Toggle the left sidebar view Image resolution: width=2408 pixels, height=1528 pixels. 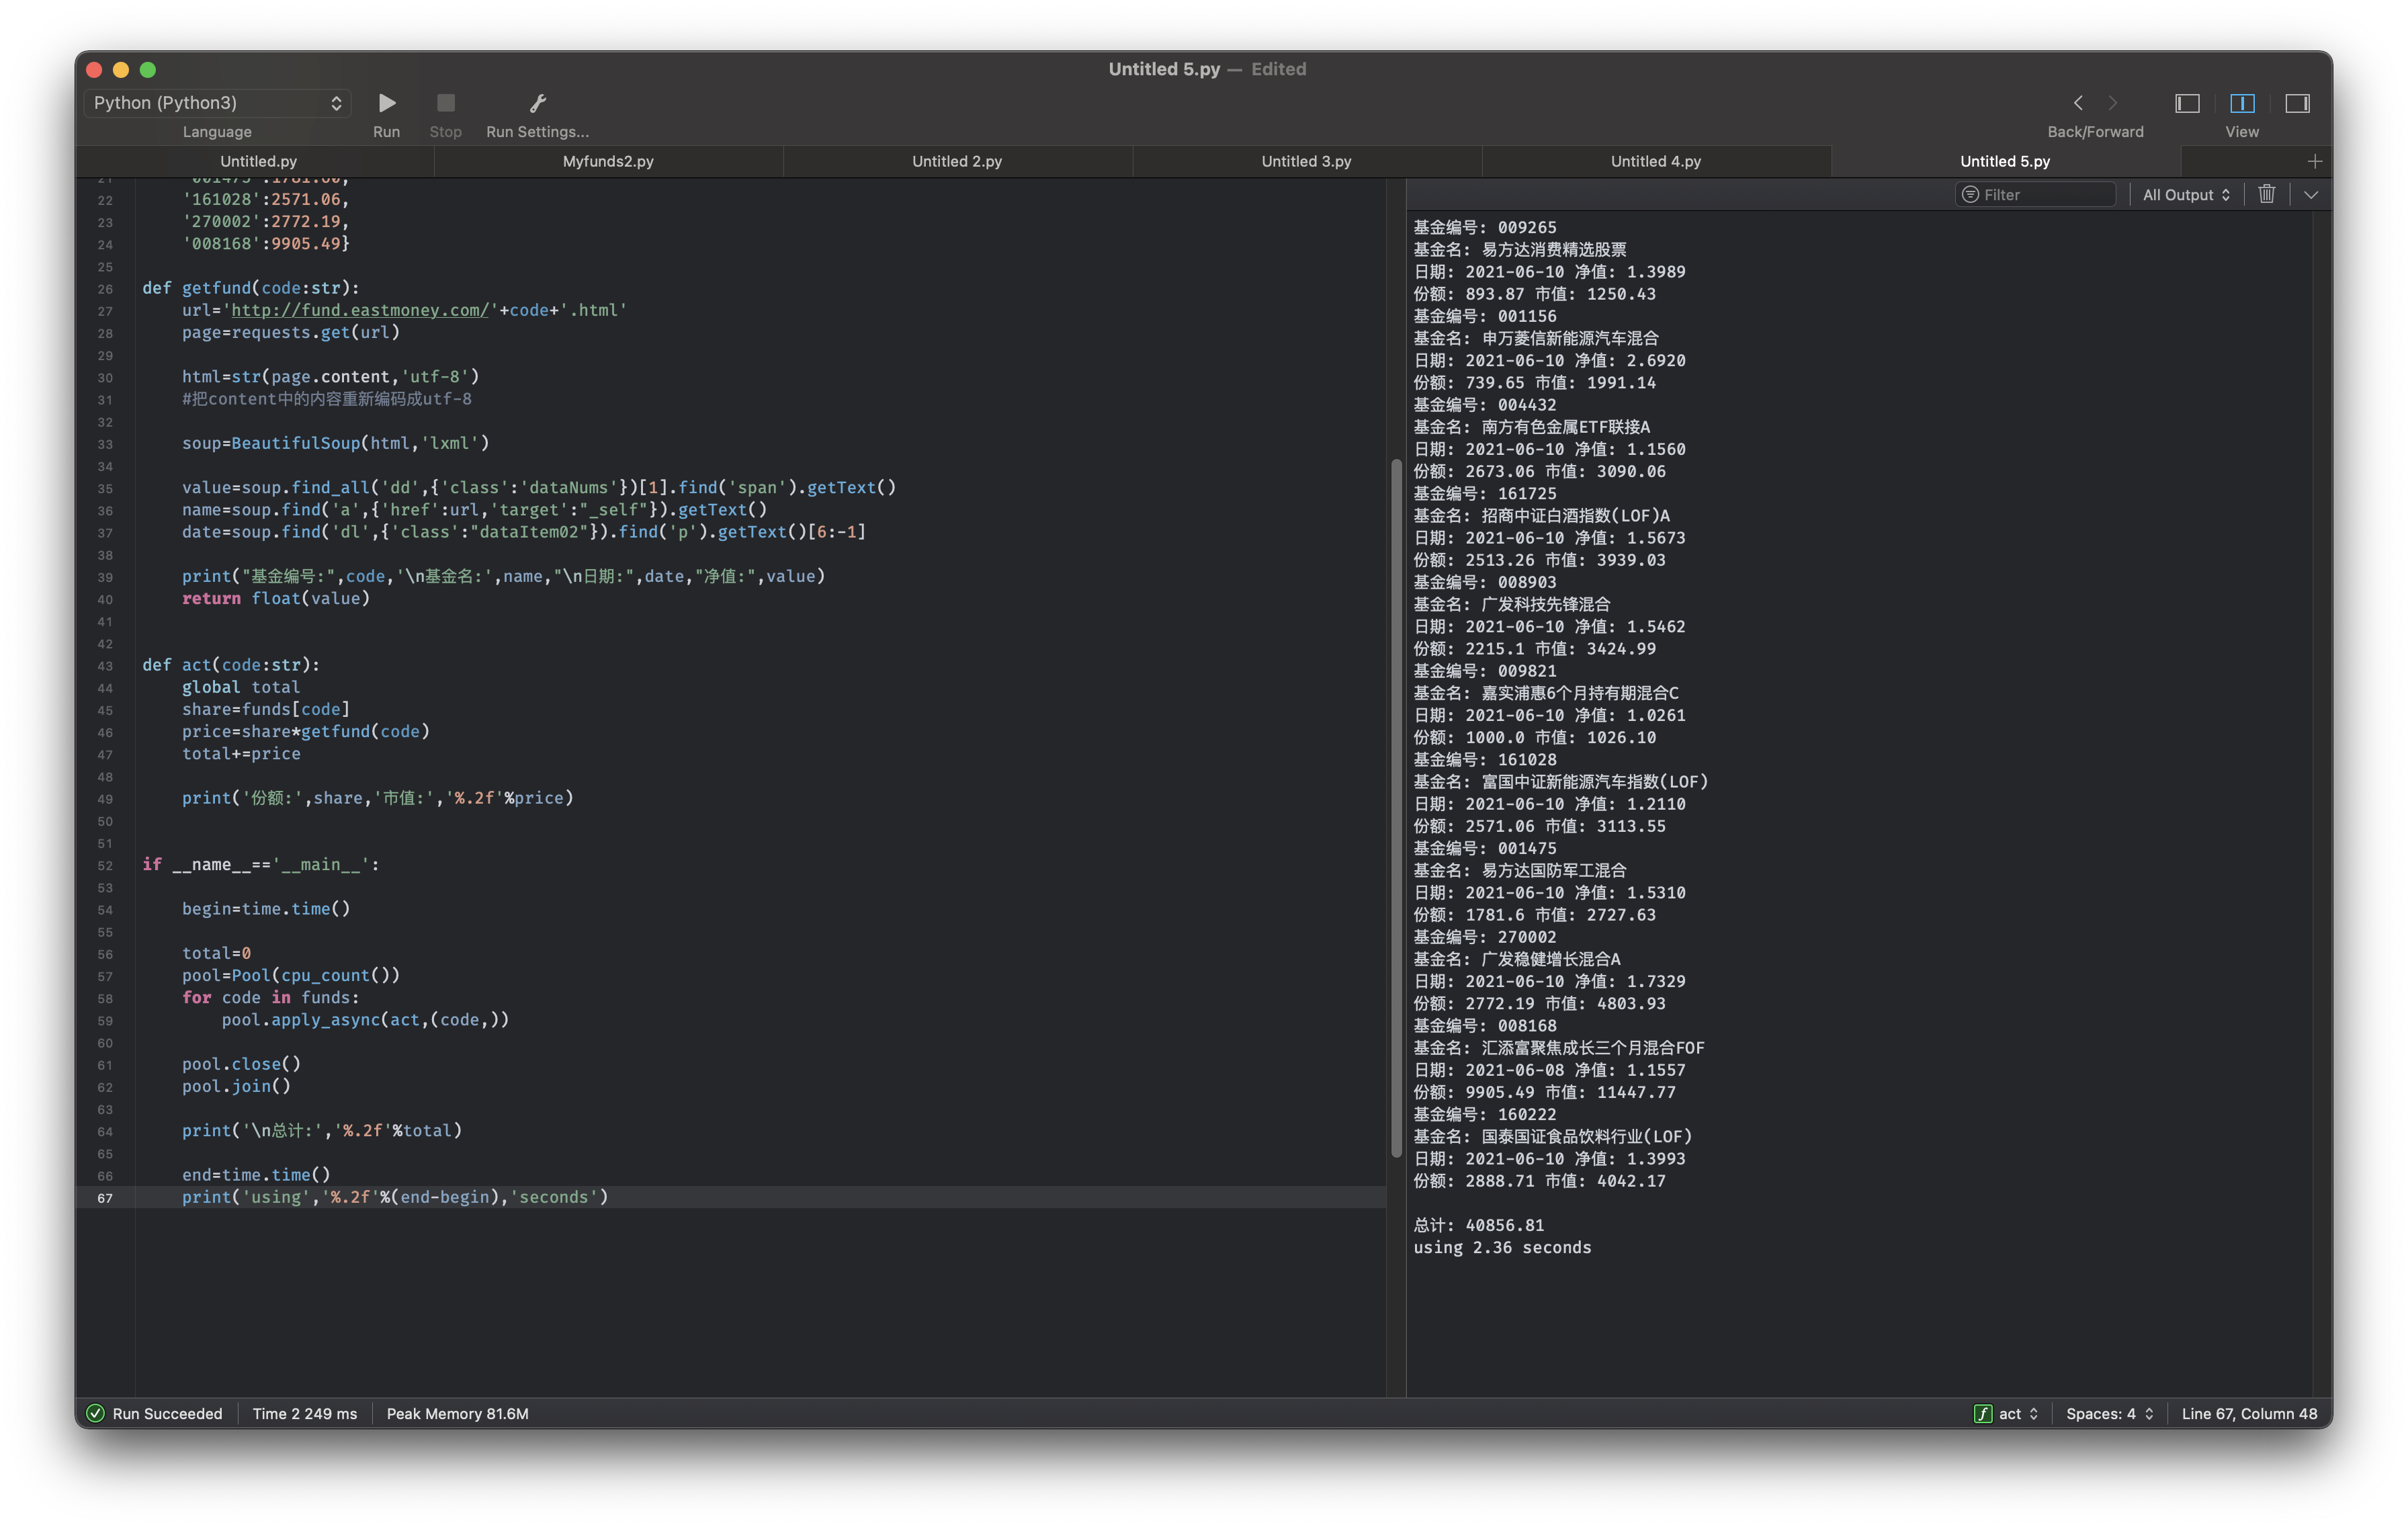(2187, 103)
